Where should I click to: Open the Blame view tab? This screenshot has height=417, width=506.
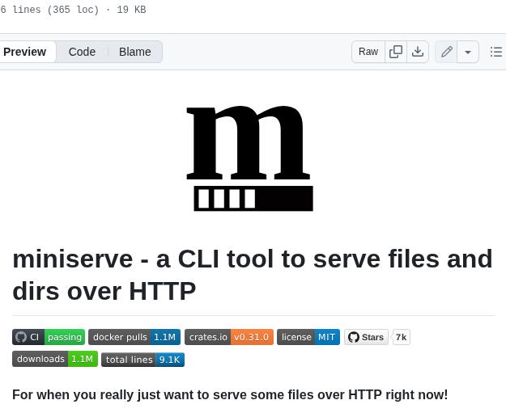point(135,52)
